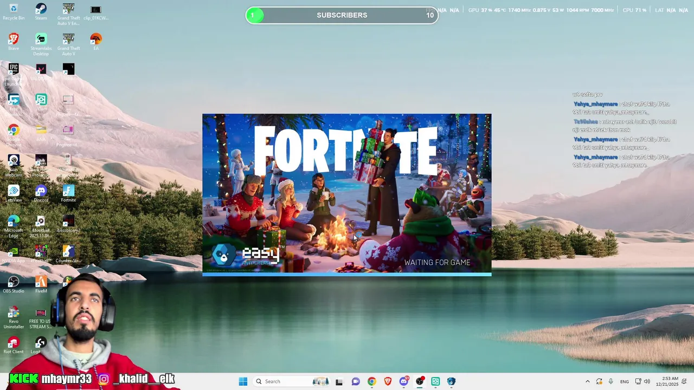This screenshot has height=390, width=694.
Task: Open the eFootball game shortcut
Action: pyautogui.click(x=41, y=255)
